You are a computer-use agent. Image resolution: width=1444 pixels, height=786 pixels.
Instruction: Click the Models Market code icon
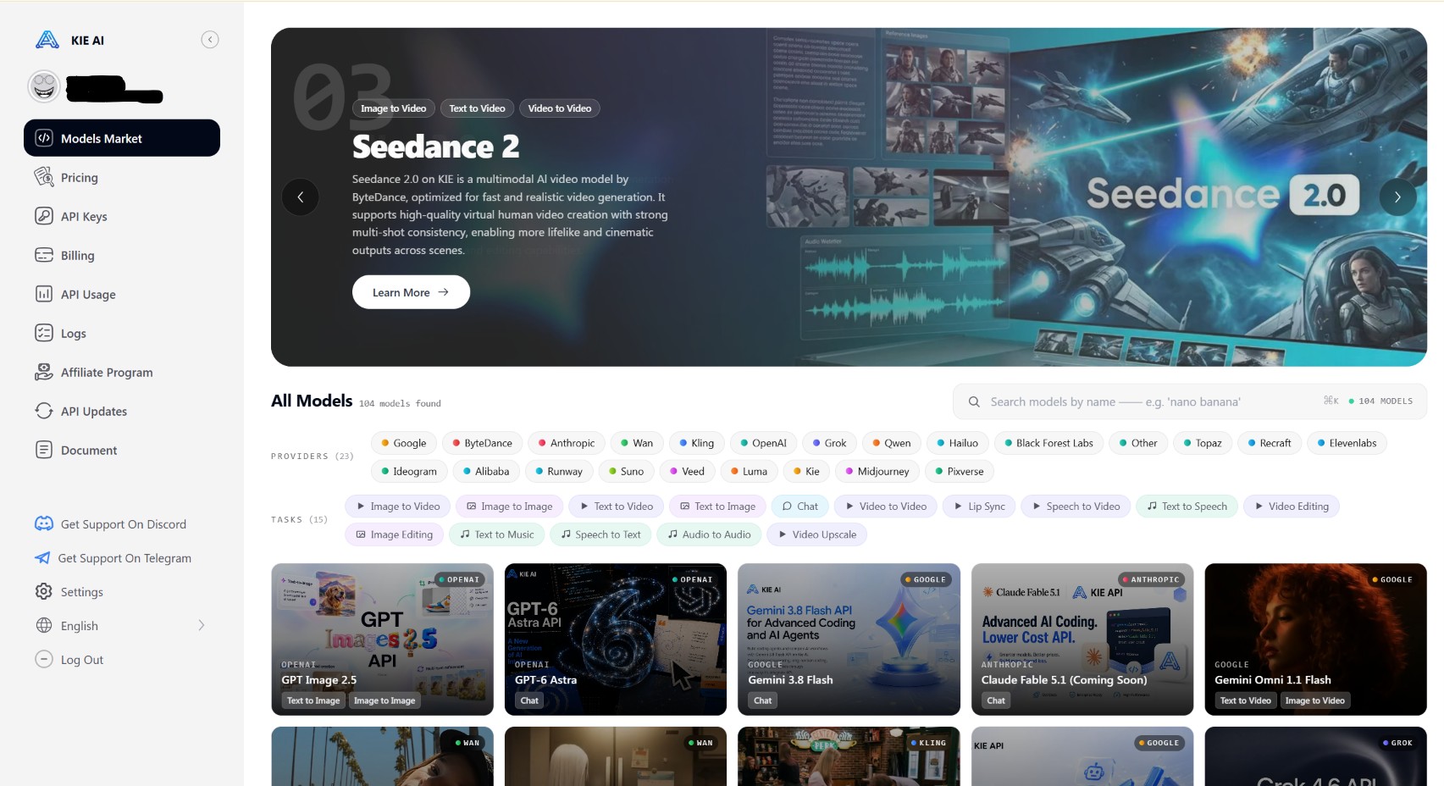(44, 138)
